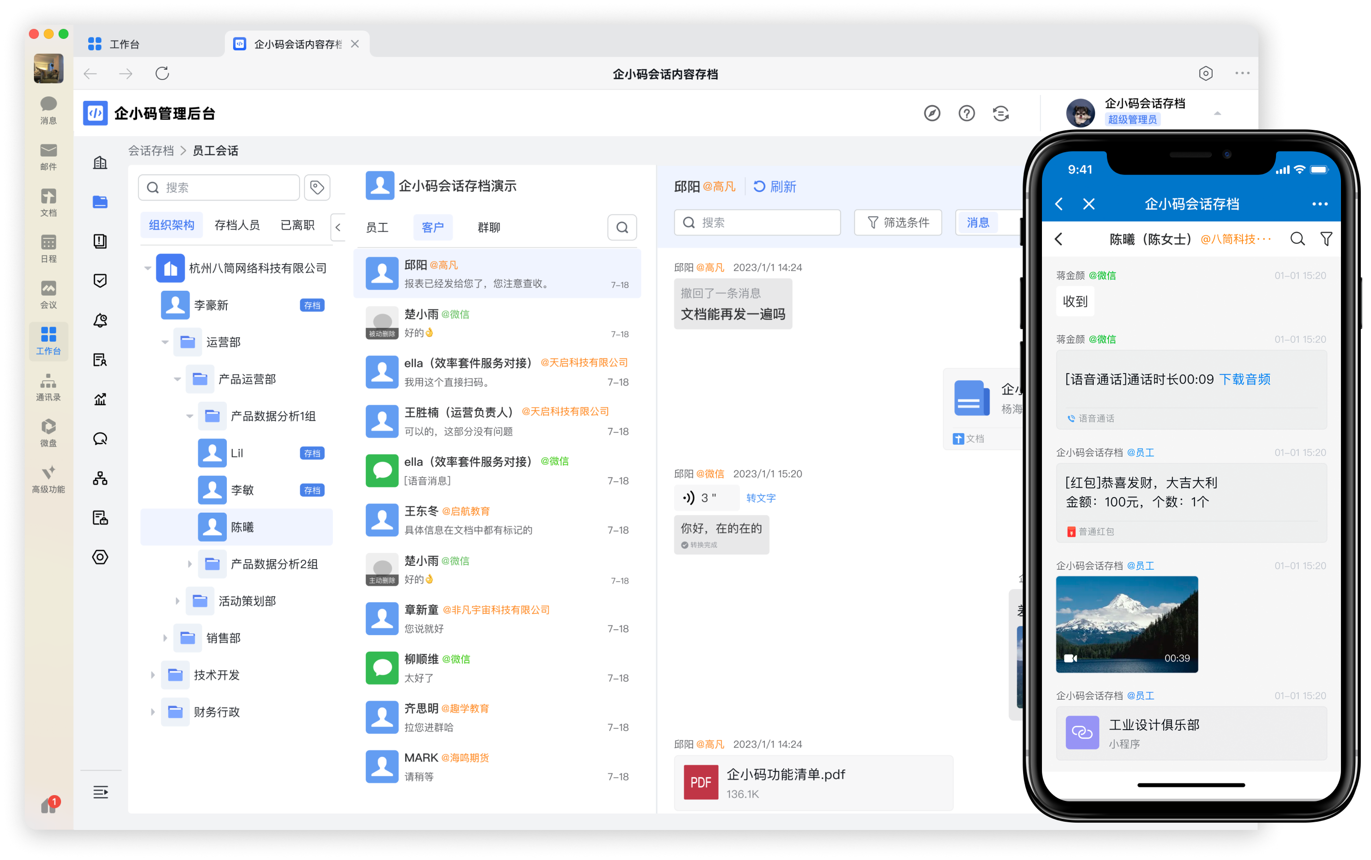Click the reload page icon
1371x860 pixels.
[x=162, y=73]
